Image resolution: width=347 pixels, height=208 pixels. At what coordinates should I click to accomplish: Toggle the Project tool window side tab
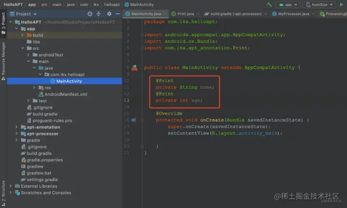click(x=3, y=23)
